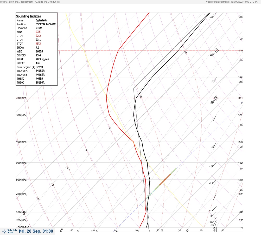
Task: Click the Zero Degree (A) value 9225ft
Action: point(40,67)
